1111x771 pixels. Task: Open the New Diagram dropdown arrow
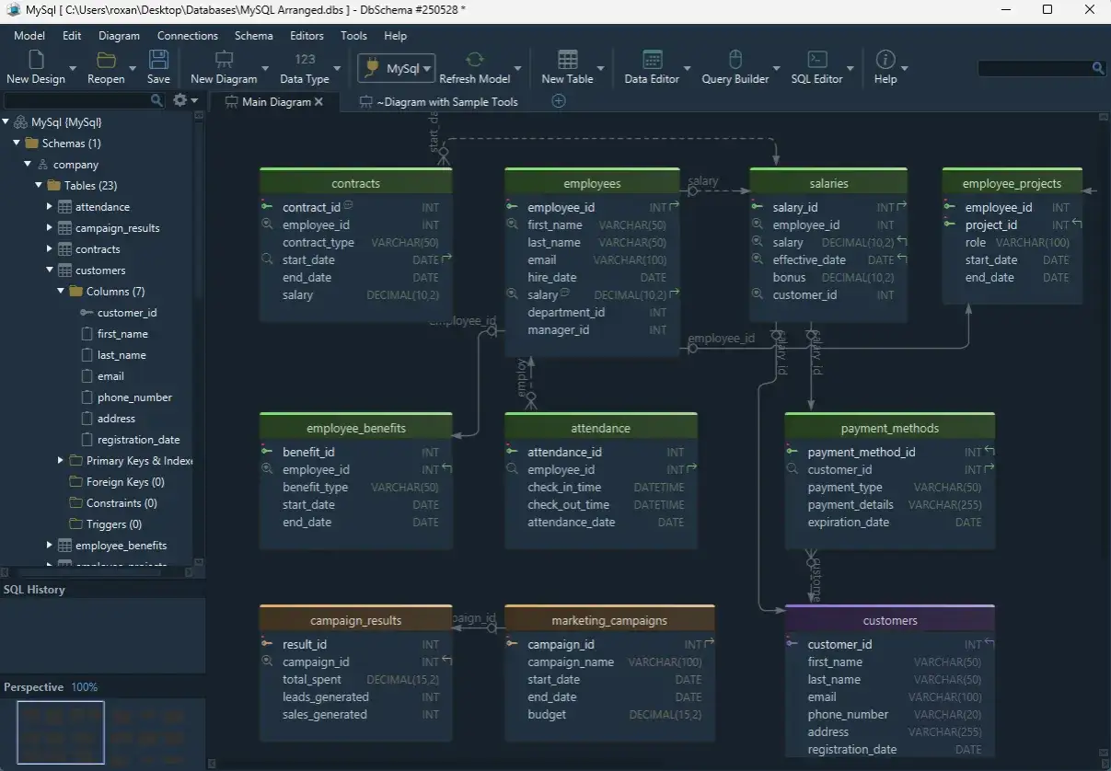[x=265, y=68]
